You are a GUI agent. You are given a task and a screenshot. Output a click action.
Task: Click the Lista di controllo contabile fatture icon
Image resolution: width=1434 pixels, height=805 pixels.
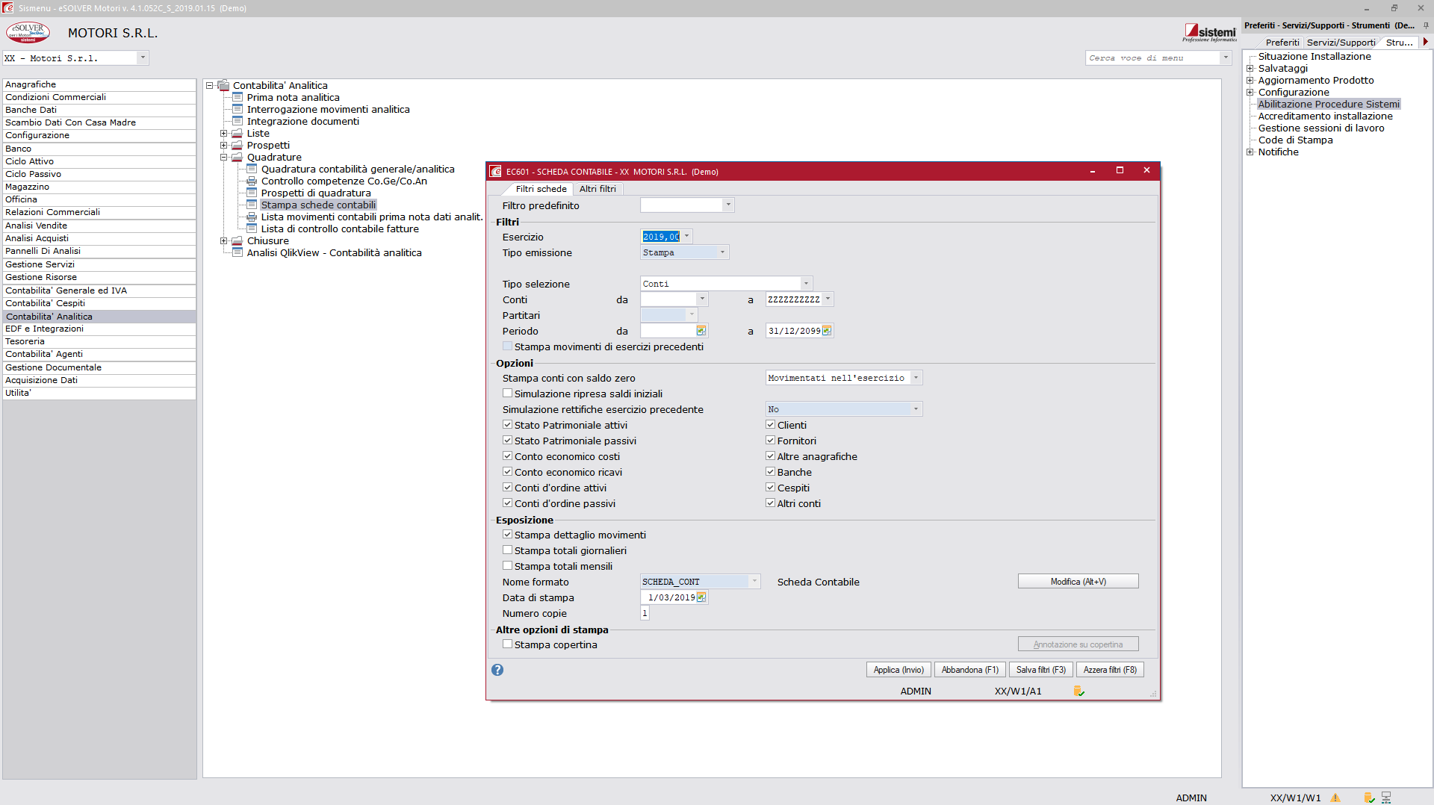tap(252, 229)
